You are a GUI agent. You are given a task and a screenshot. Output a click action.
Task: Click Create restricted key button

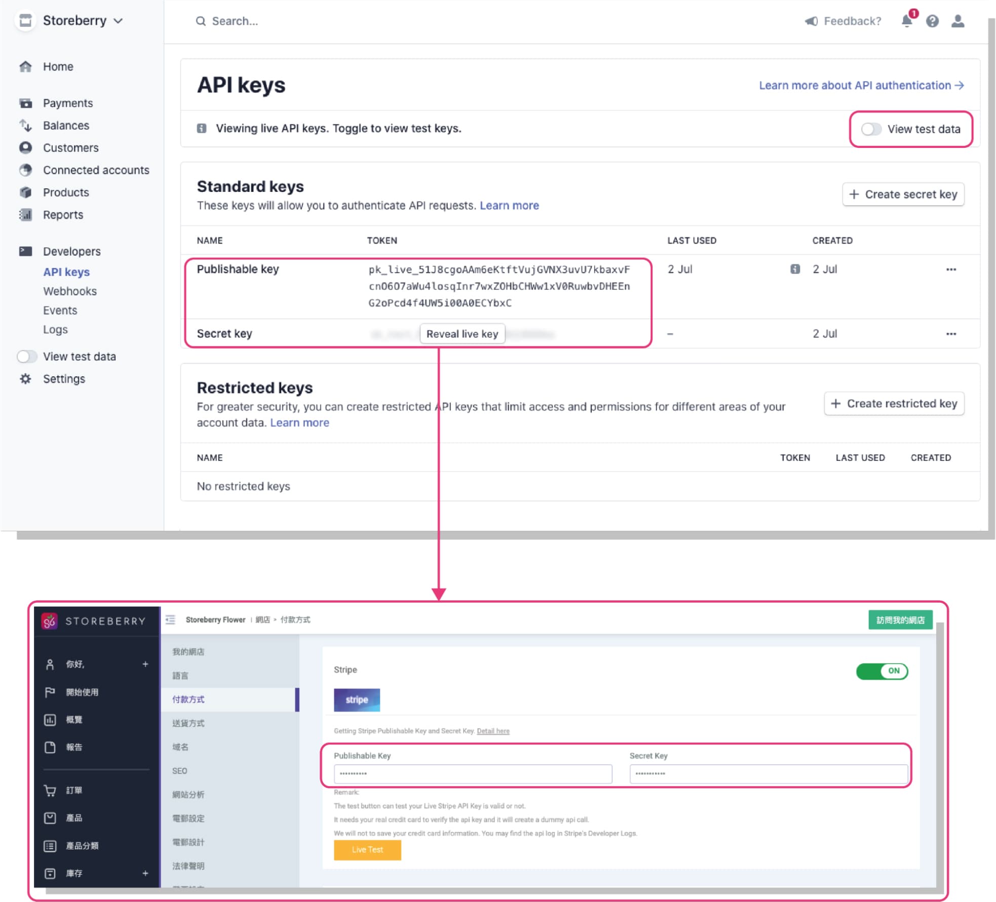click(x=894, y=404)
